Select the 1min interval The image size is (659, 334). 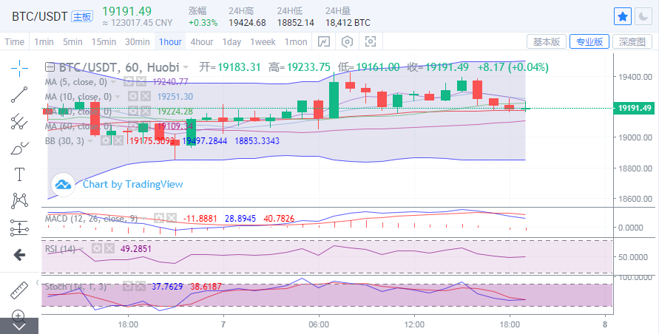click(x=44, y=42)
